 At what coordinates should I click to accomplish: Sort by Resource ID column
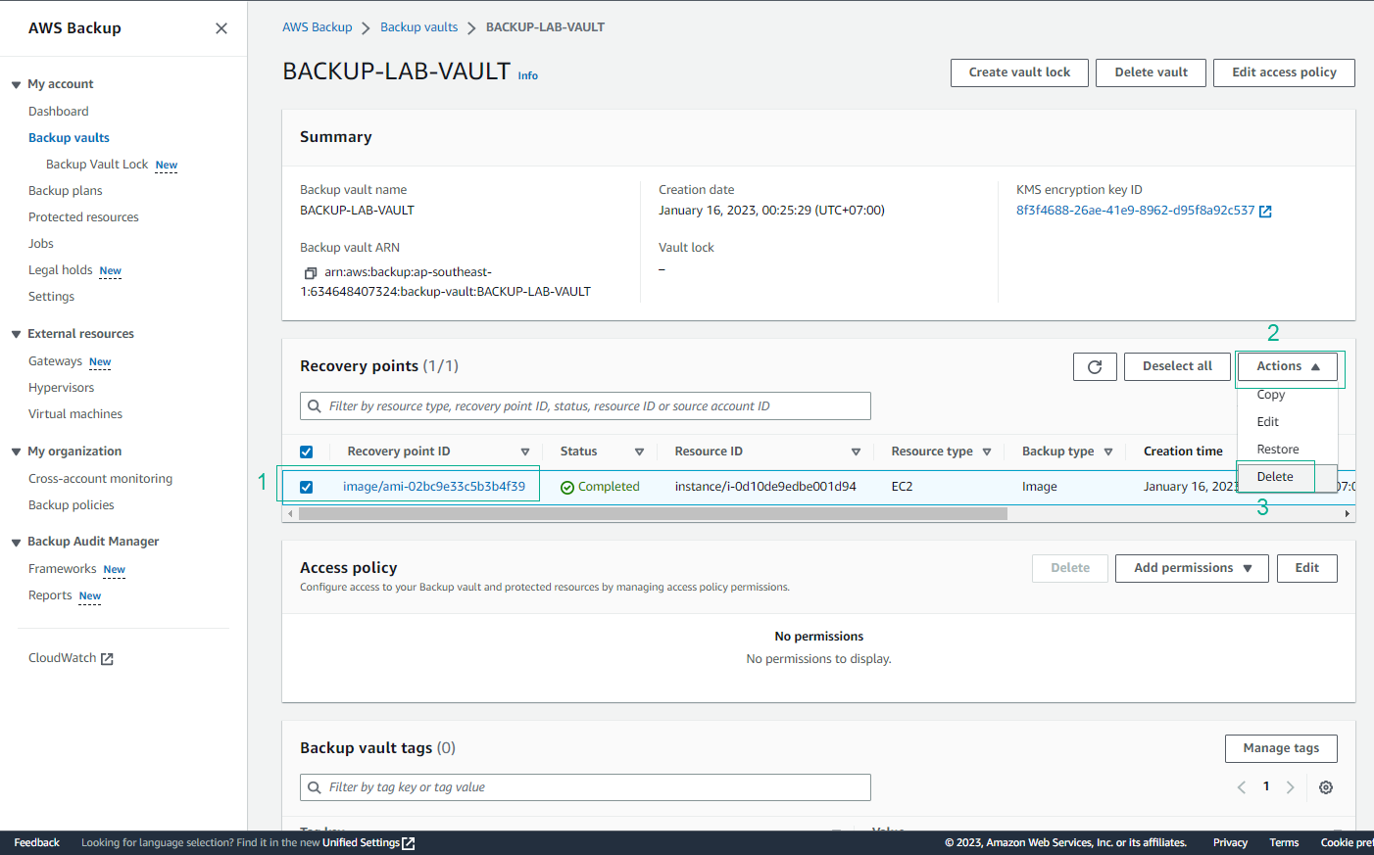856,452
